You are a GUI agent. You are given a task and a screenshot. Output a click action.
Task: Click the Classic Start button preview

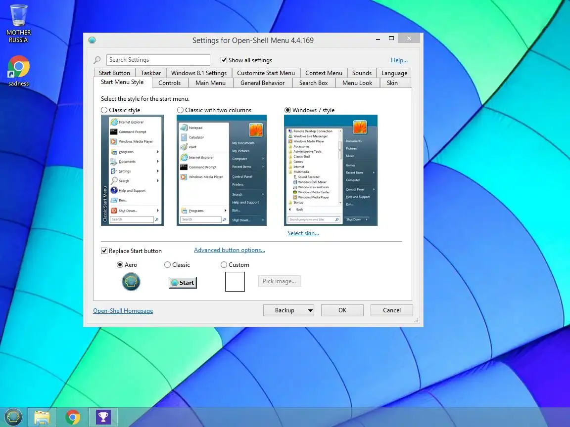point(183,283)
